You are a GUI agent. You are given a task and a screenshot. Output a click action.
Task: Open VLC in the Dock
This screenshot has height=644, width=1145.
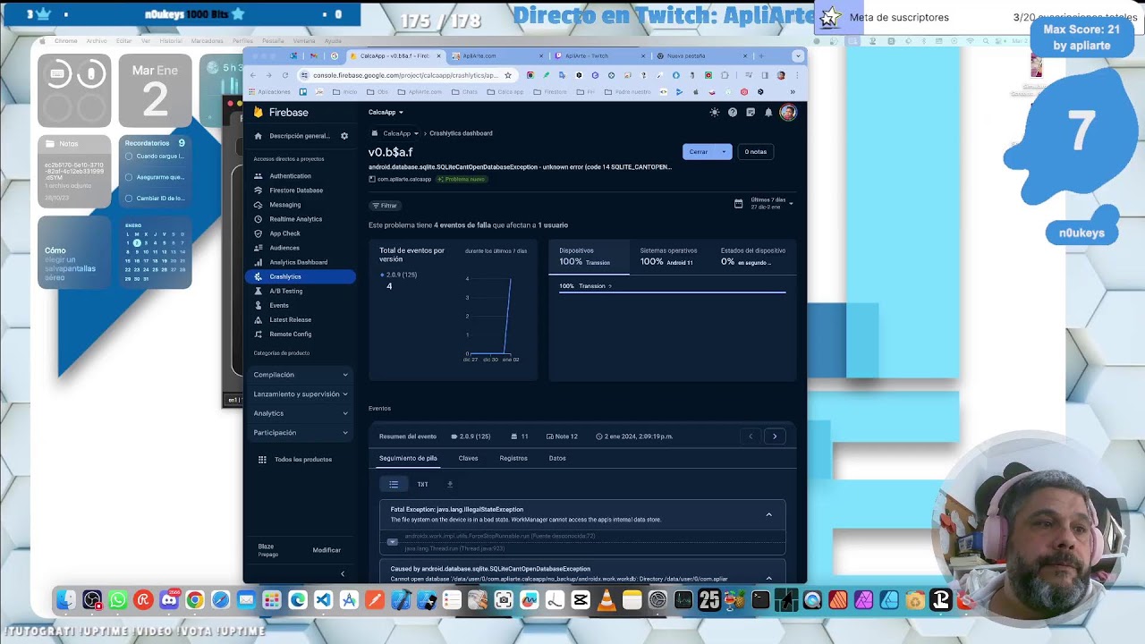point(606,600)
